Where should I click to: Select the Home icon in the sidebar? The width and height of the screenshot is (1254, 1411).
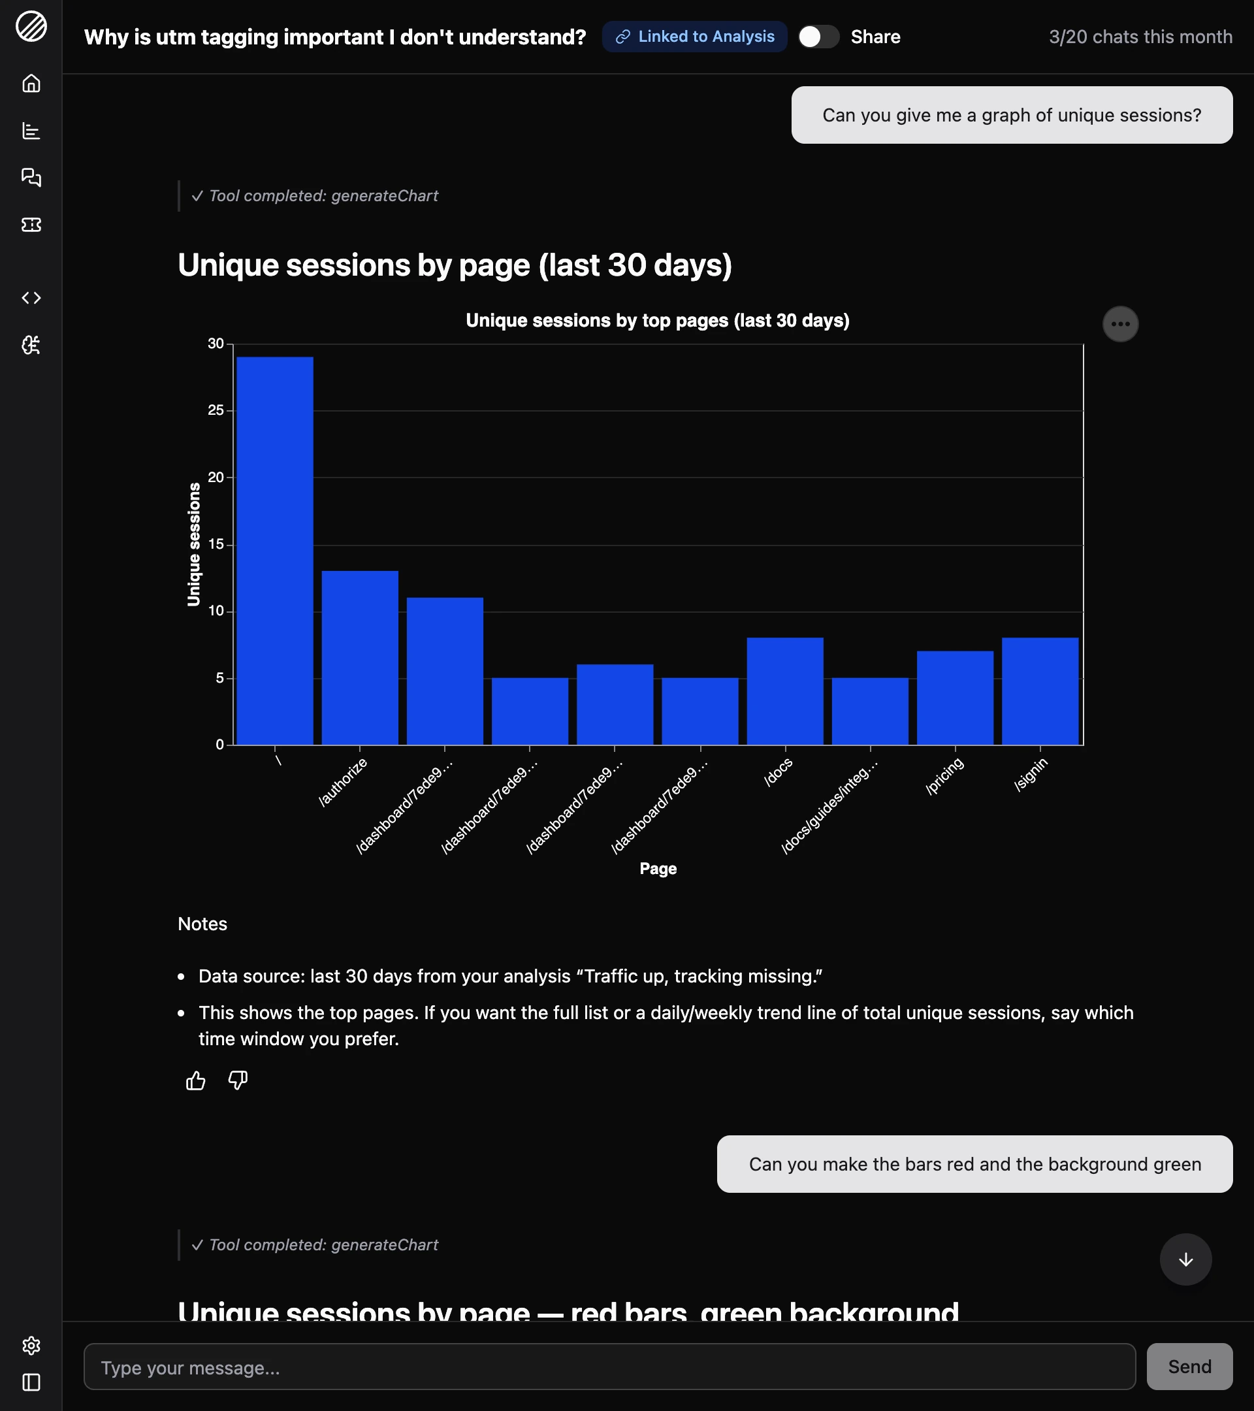point(31,83)
